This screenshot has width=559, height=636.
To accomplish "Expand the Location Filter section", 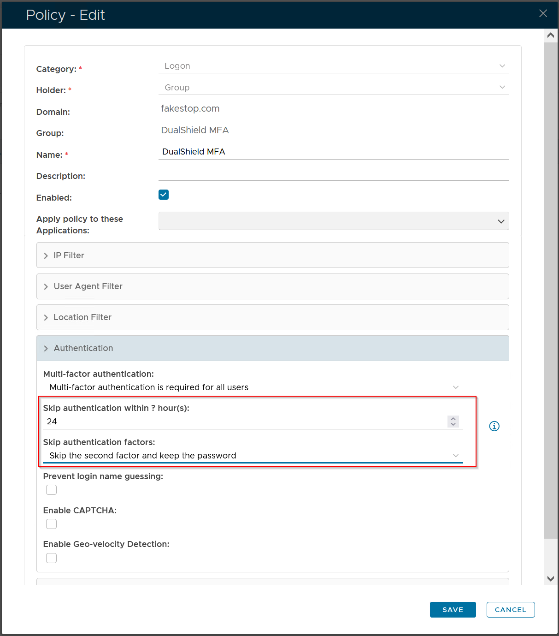I will pos(272,317).
